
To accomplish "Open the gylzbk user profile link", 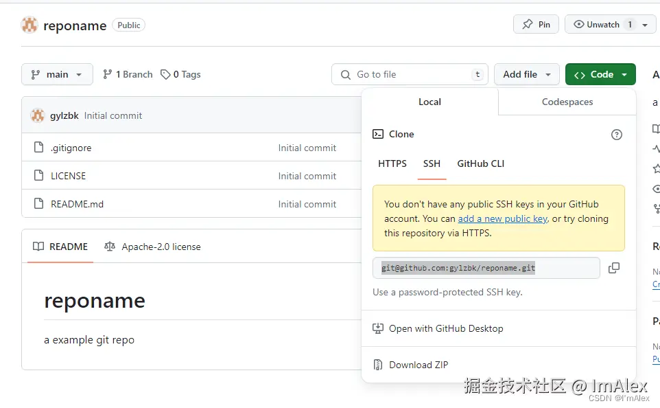I will [64, 115].
